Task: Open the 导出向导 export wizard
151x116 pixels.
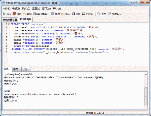Action: [x=40, y=14]
